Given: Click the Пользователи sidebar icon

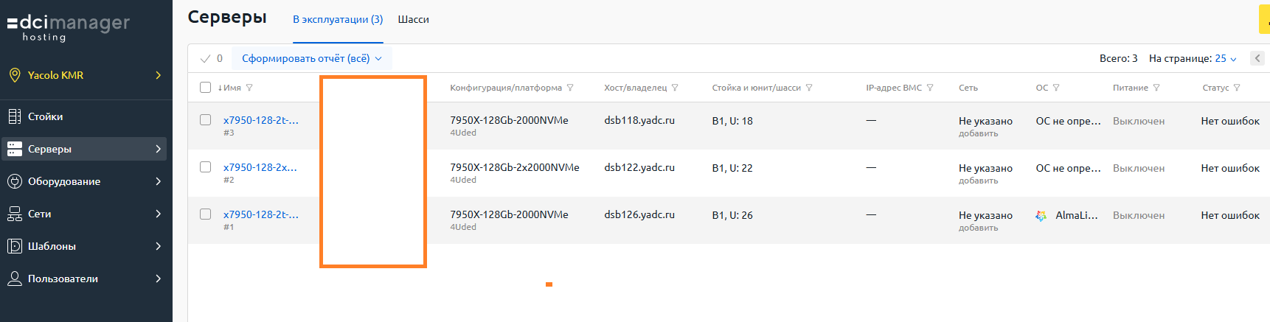Looking at the screenshot, I should 15,279.
